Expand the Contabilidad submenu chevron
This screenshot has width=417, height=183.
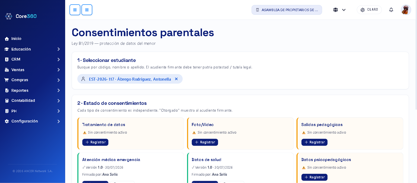[59, 101]
